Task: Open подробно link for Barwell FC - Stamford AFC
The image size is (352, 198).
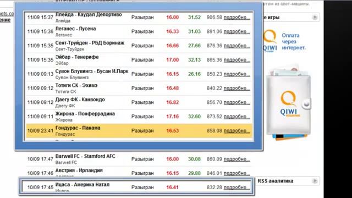Action: [237, 159]
